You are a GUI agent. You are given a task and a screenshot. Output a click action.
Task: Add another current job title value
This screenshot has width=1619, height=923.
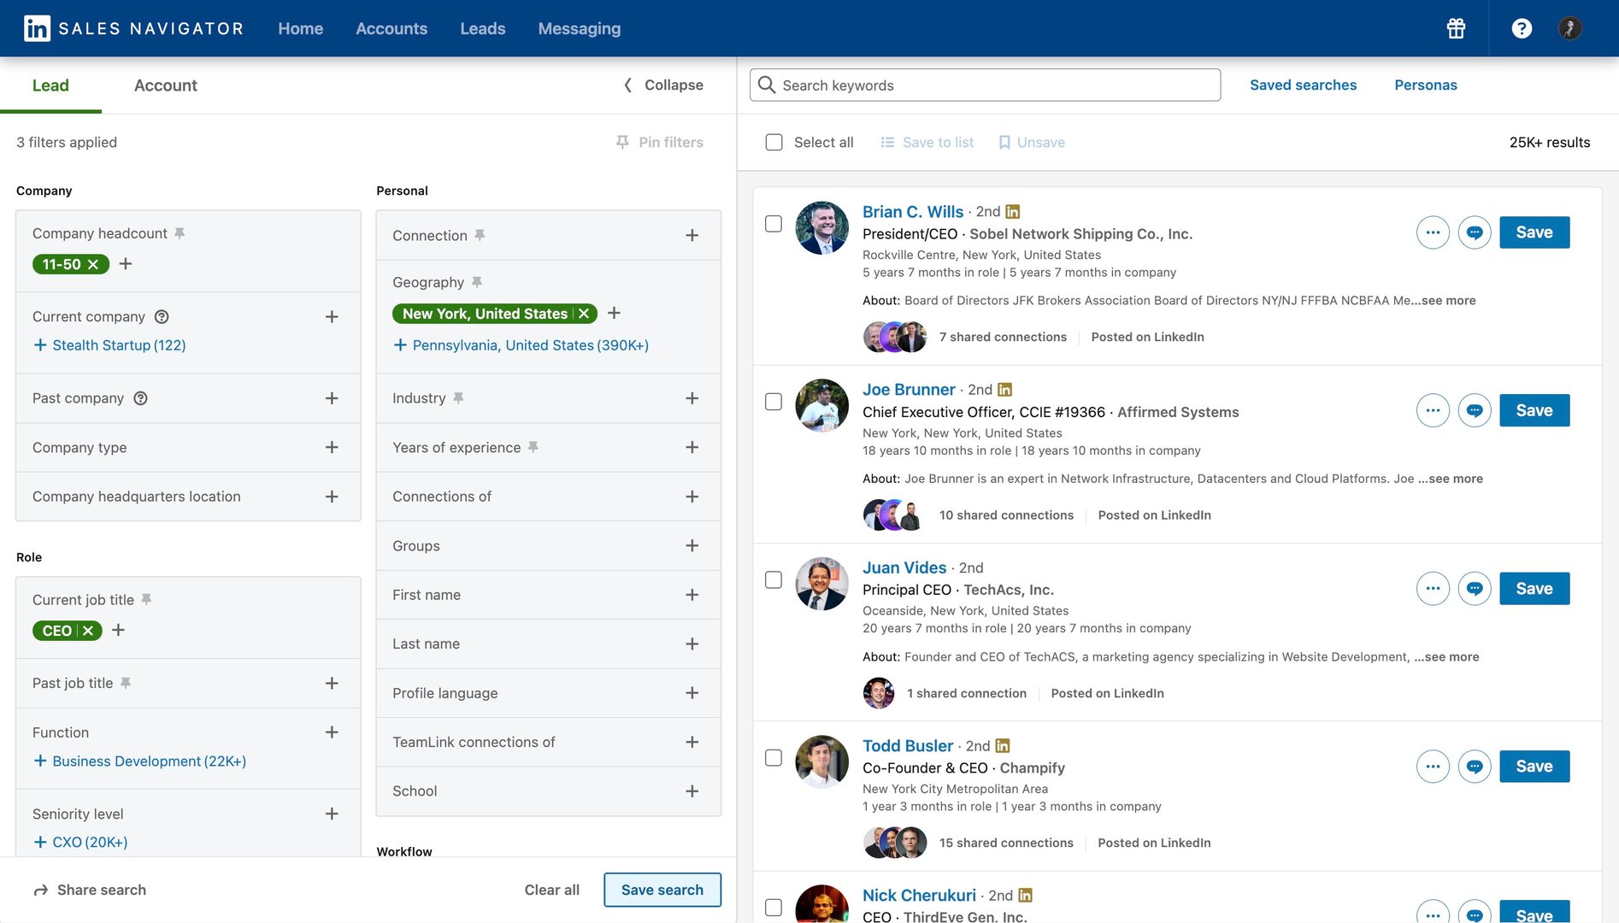119,631
